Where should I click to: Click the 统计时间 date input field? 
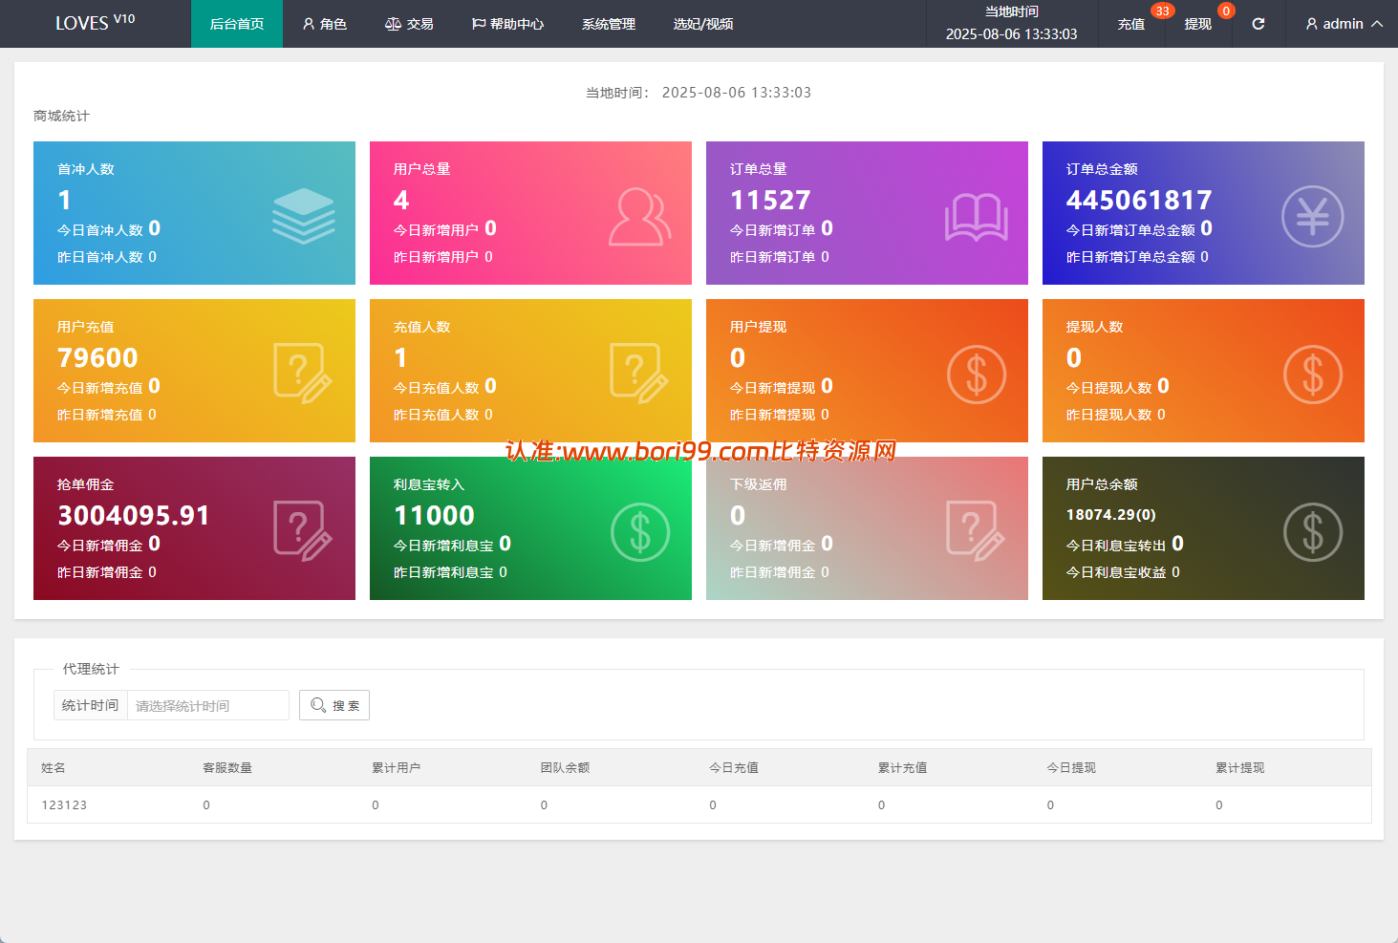point(208,705)
